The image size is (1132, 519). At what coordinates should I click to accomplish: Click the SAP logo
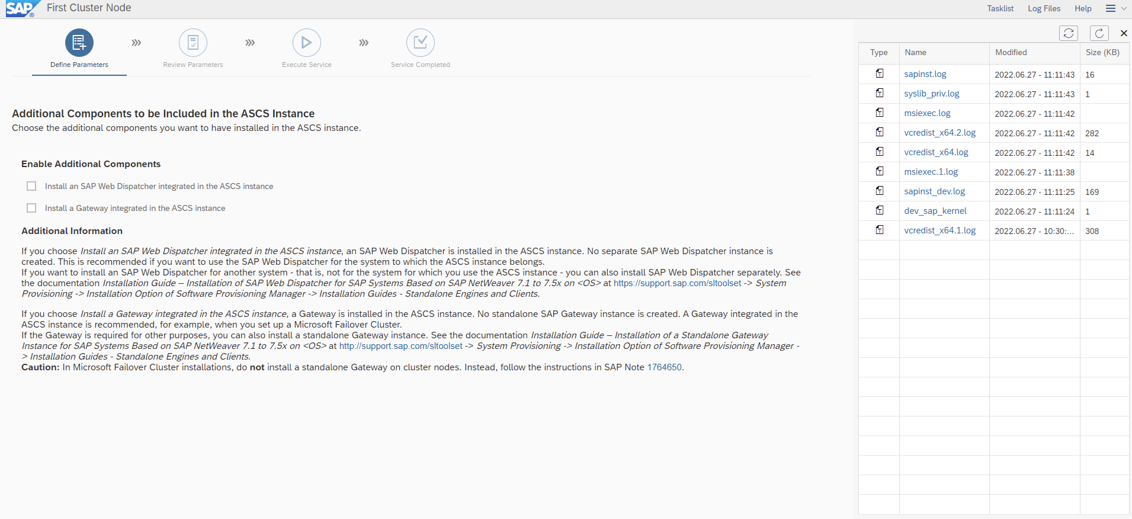click(23, 8)
